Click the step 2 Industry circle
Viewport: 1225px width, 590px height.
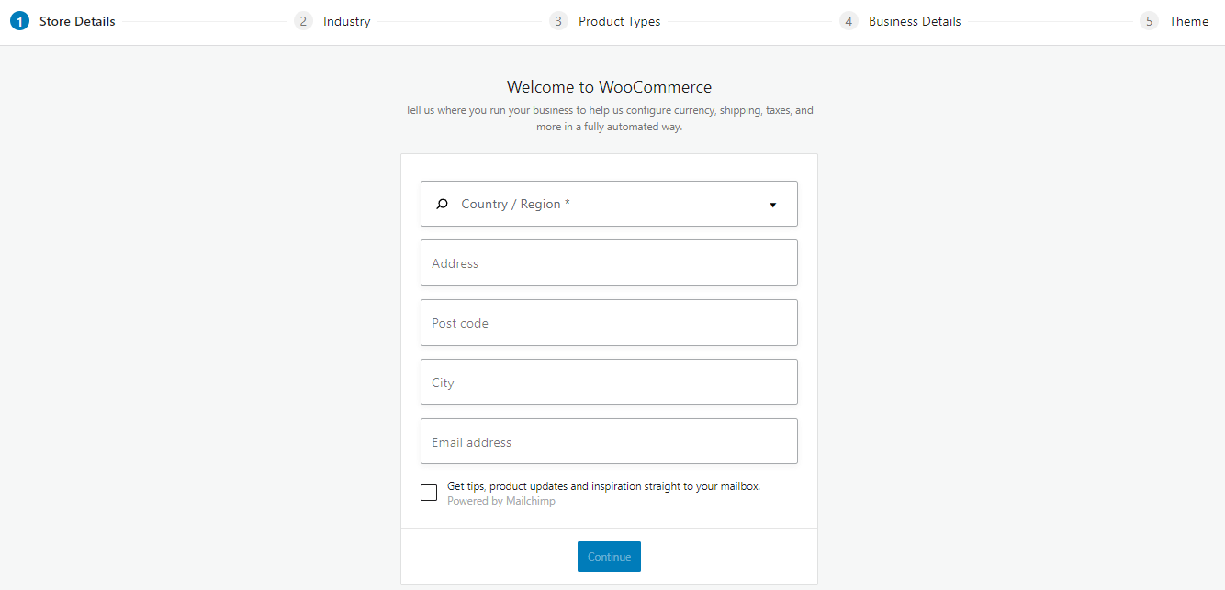tap(303, 20)
